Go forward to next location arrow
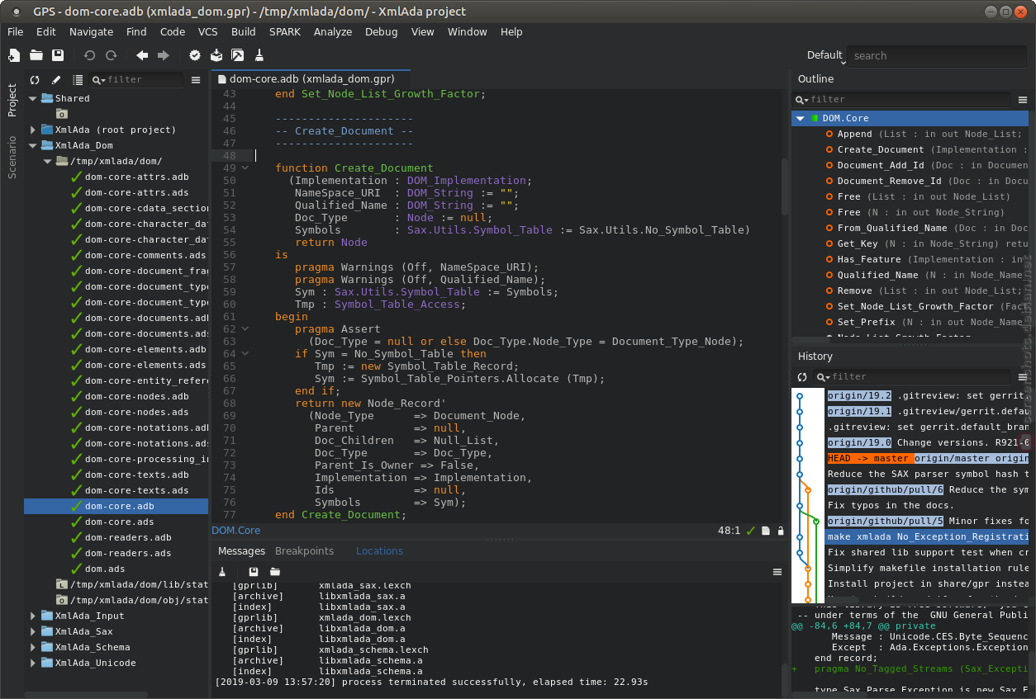 [x=164, y=55]
